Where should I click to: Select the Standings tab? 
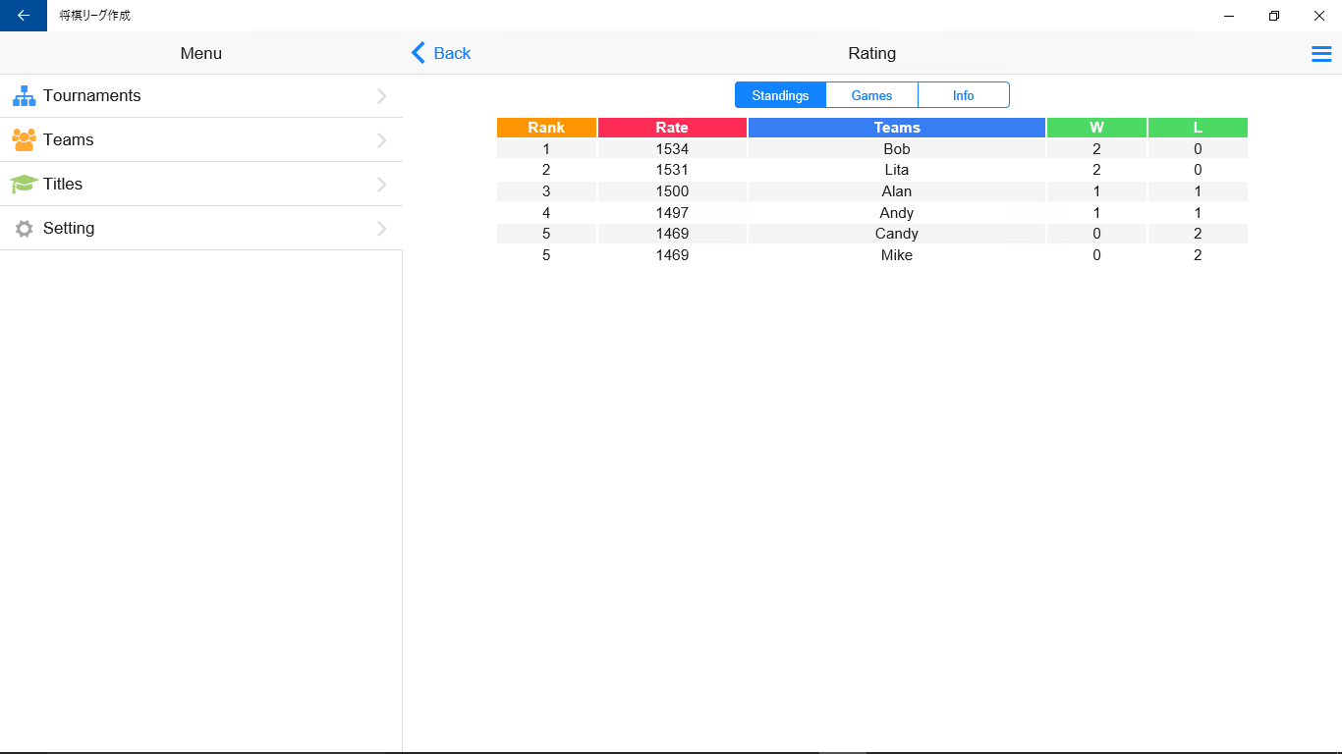780,95
